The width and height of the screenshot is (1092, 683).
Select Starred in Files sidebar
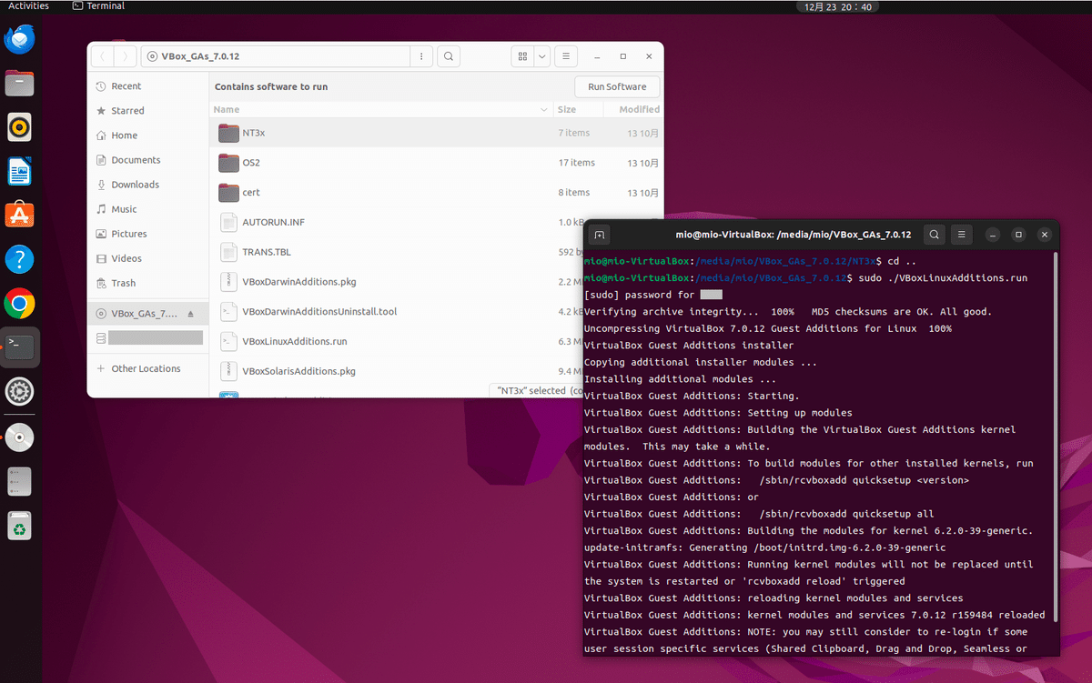click(147, 111)
